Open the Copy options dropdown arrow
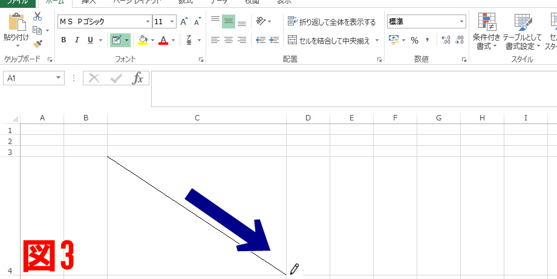Image resolution: width=557 pixels, height=279 pixels. [x=47, y=31]
